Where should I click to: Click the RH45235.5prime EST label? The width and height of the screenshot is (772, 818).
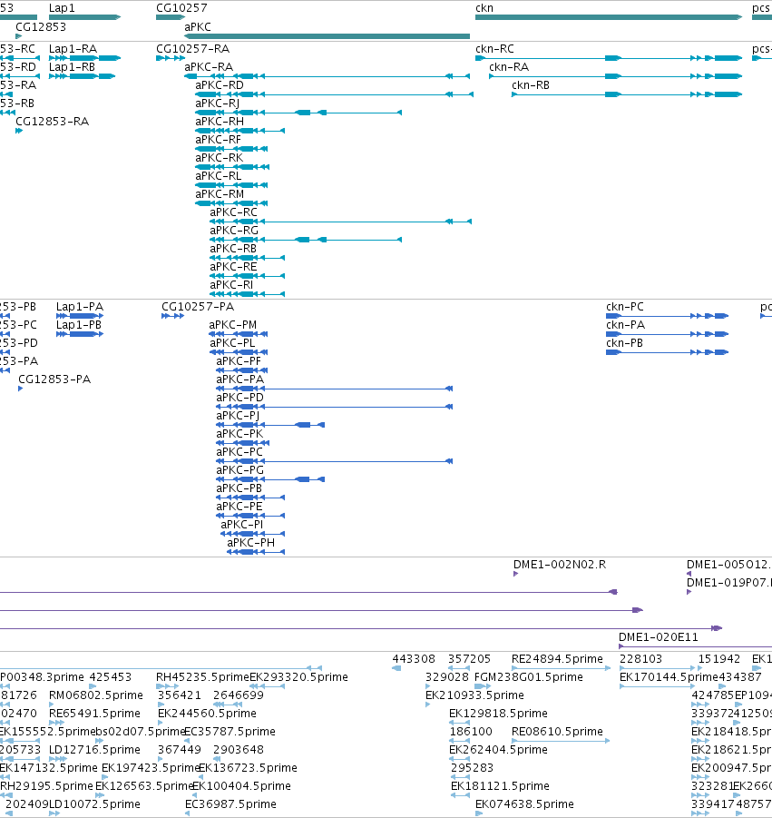[x=203, y=677]
